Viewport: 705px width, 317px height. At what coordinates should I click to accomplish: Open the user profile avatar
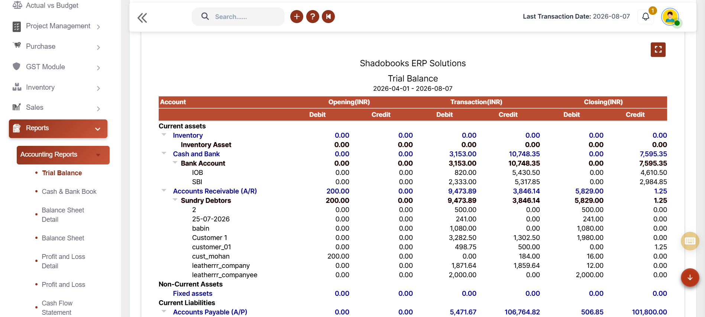[670, 17]
